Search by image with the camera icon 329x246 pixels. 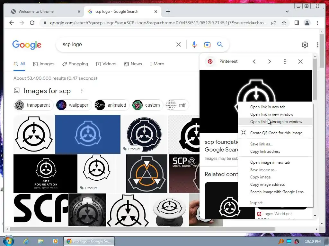coord(207,45)
